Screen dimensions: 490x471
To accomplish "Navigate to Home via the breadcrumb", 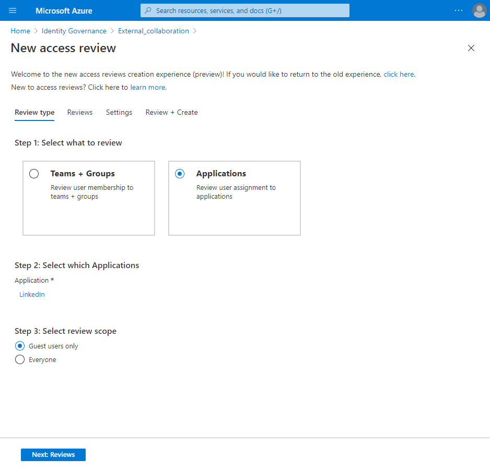I will (x=20, y=31).
